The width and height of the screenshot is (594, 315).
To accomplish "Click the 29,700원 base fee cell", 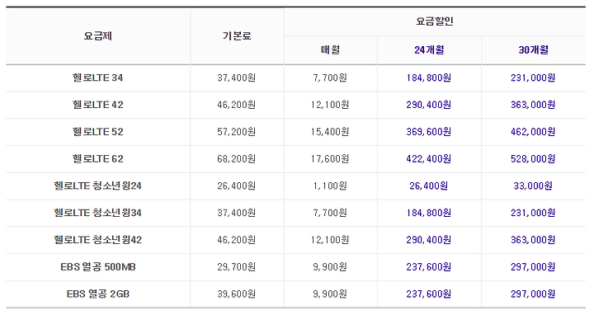I will [237, 267].
